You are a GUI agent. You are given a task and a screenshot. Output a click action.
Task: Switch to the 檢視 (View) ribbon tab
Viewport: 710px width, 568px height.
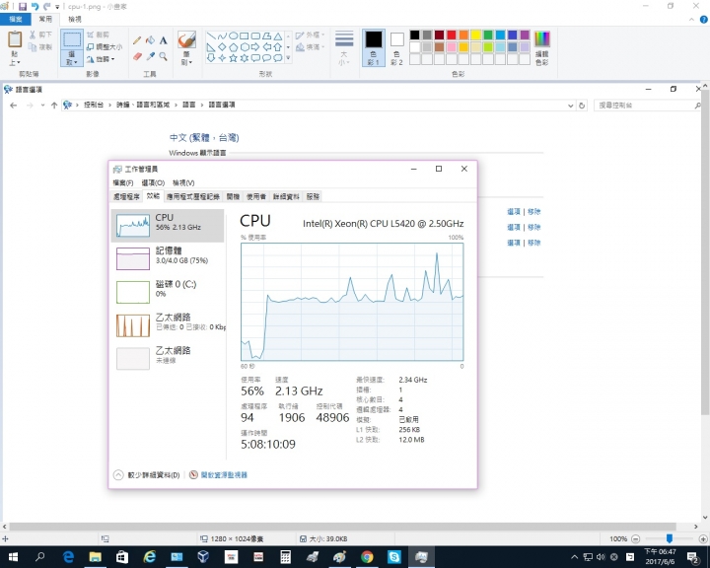point(75,19)
